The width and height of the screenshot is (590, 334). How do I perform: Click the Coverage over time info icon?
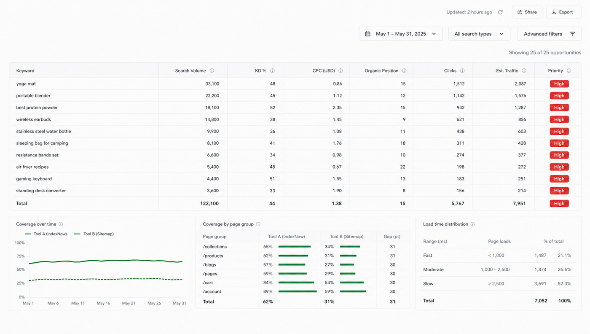[61, 224]
